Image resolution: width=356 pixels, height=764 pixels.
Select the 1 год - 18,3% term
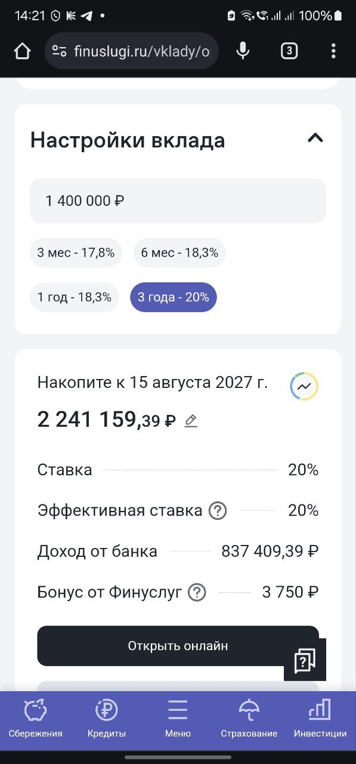75,297
